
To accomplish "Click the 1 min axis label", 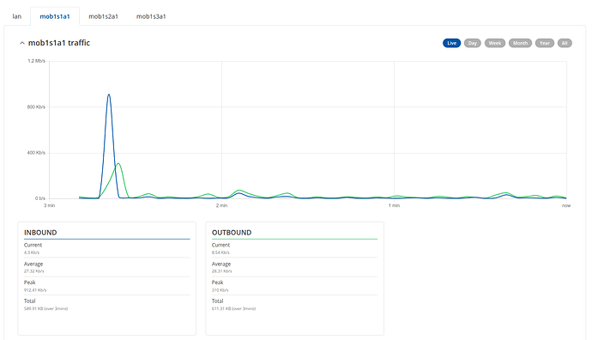I will (x=394, y=205).
